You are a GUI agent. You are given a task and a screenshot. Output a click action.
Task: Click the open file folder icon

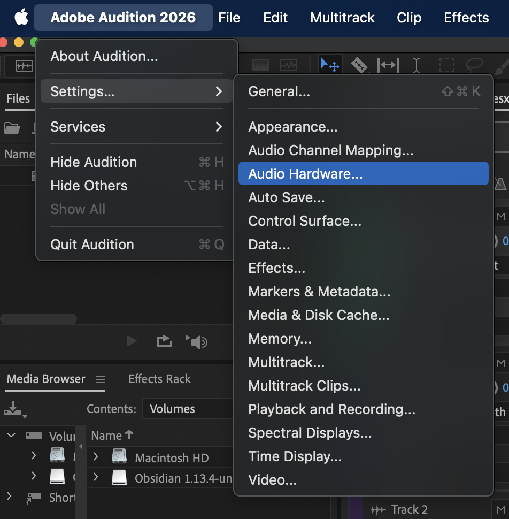coord(12,128)
